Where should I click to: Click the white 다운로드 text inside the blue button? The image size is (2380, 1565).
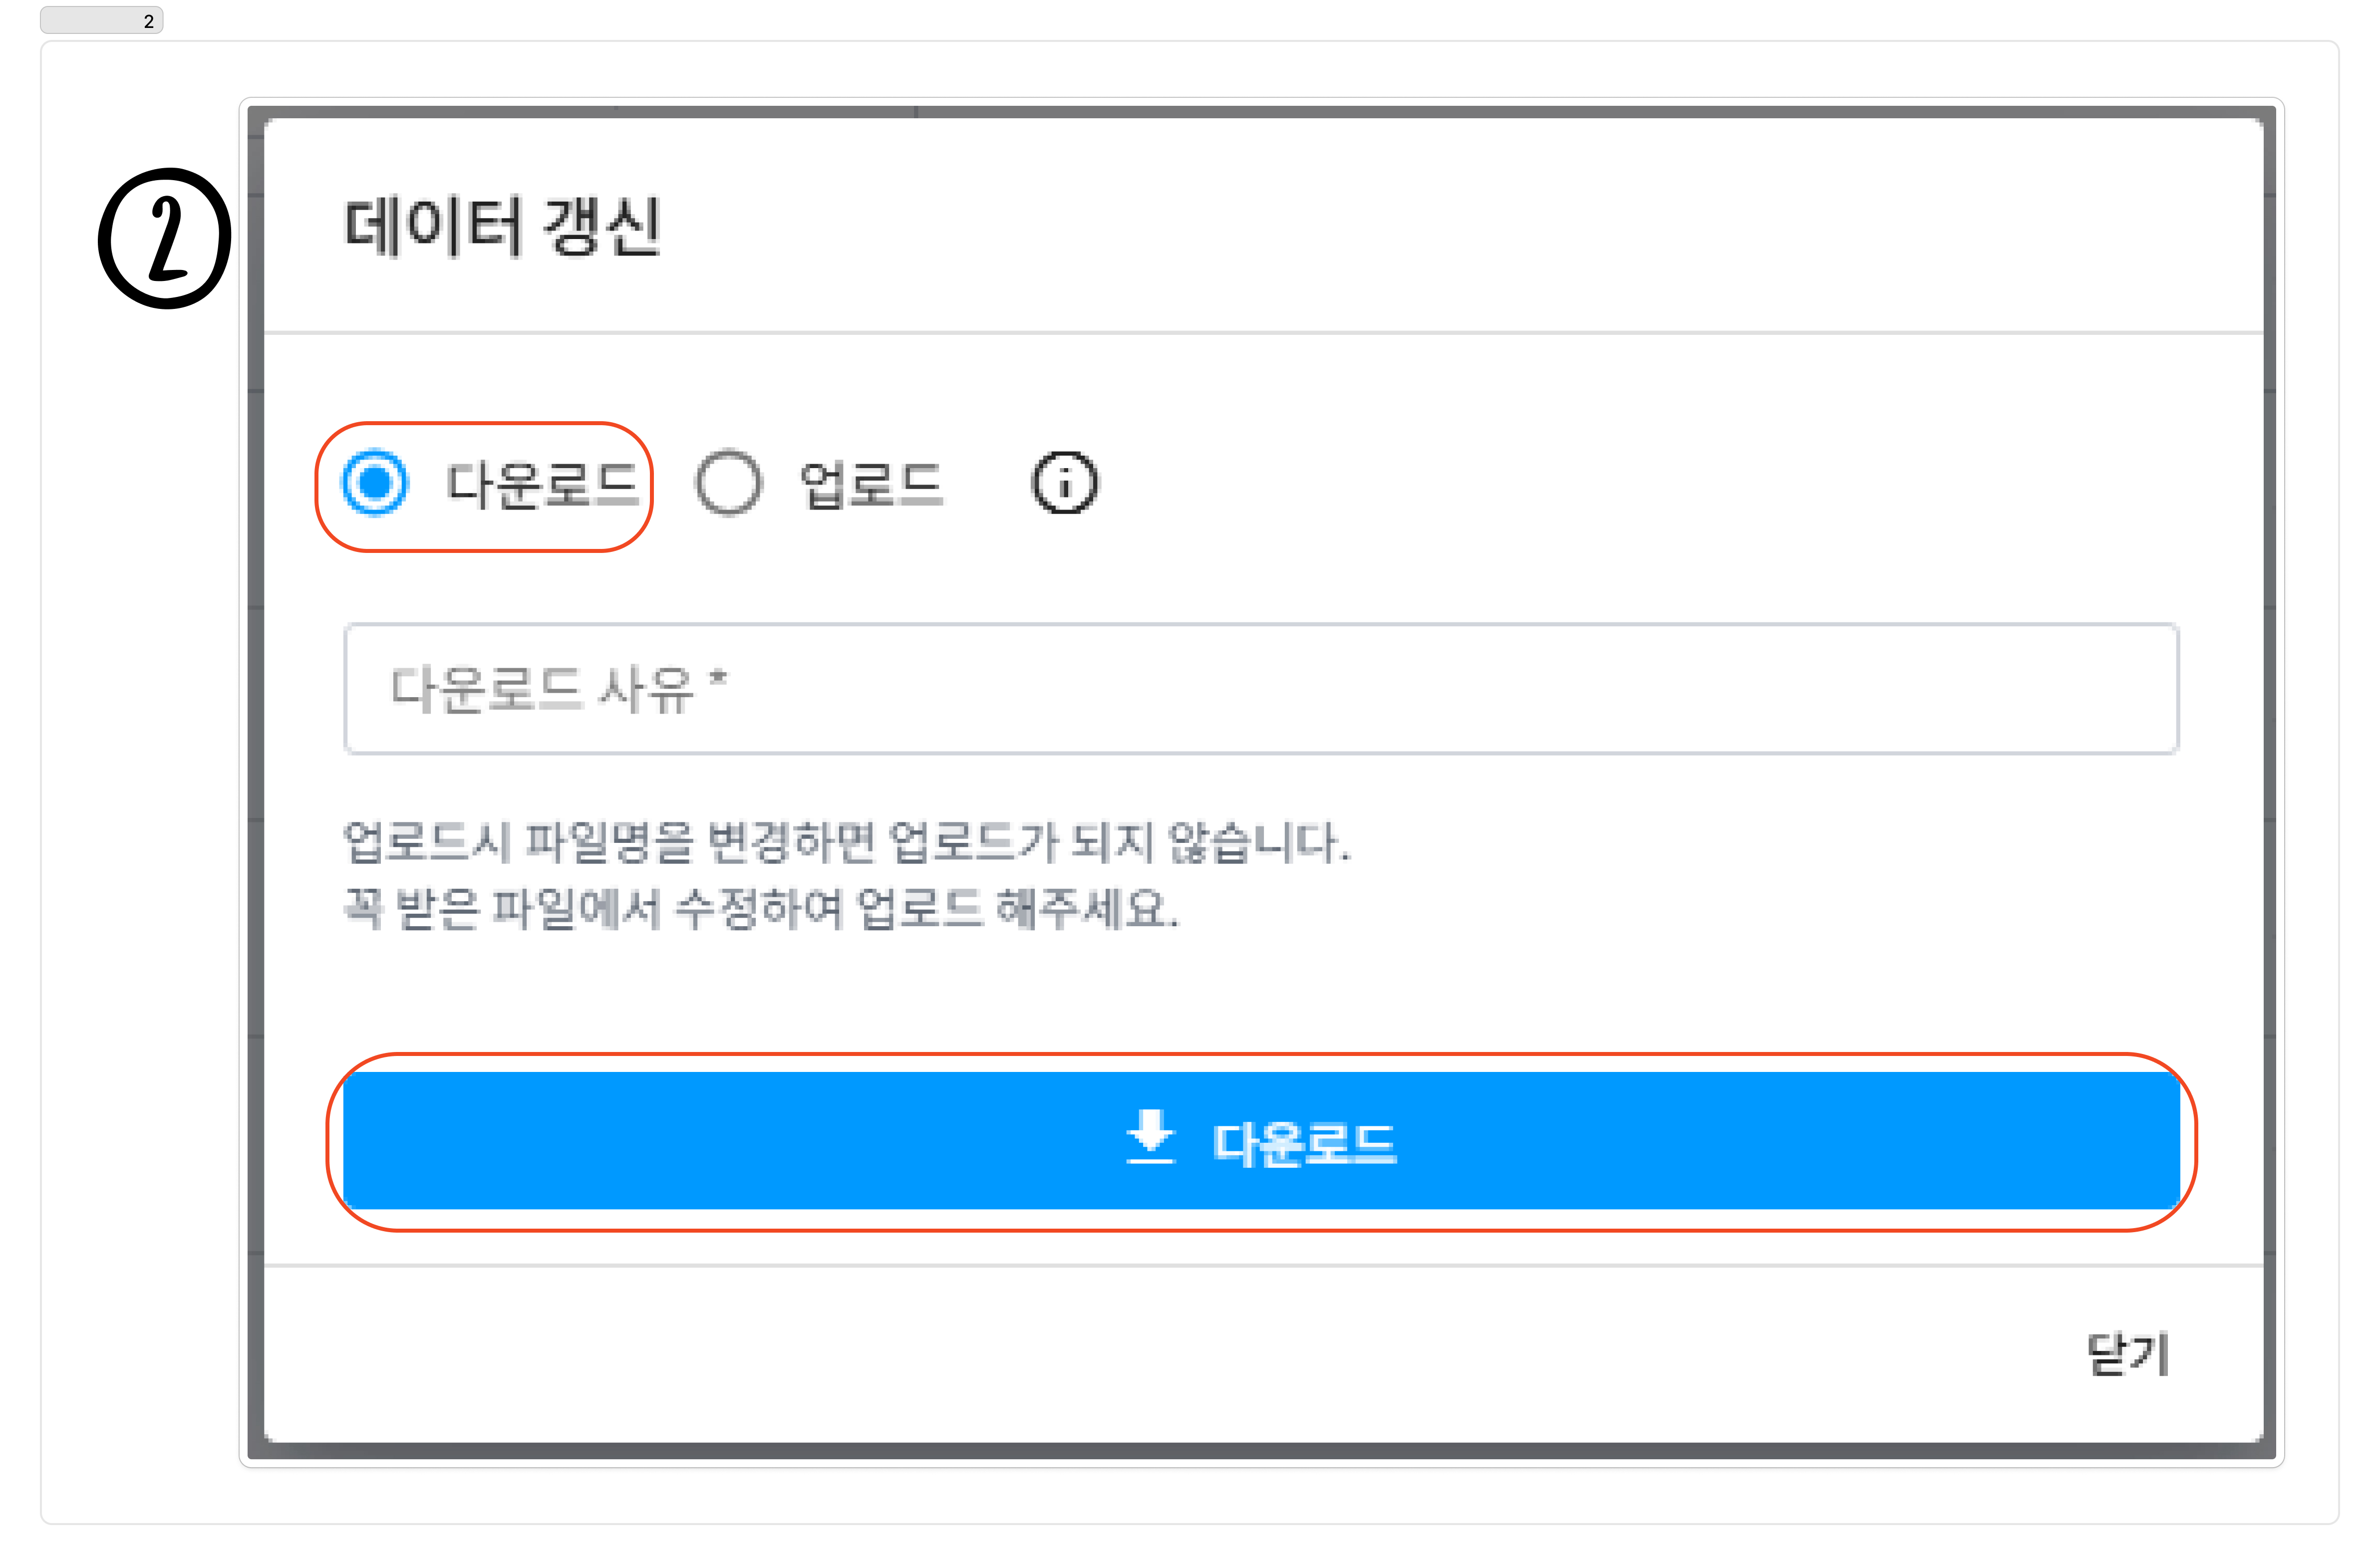tap(1304, 1143)
